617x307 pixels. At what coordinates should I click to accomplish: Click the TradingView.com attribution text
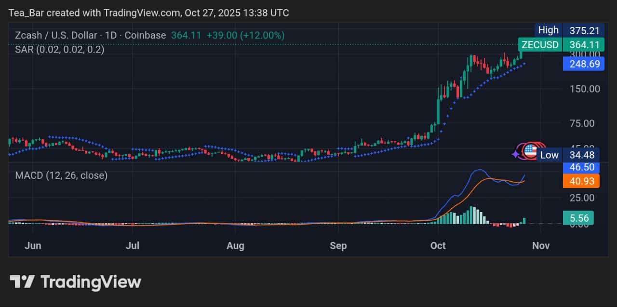(x=142, y=13)
